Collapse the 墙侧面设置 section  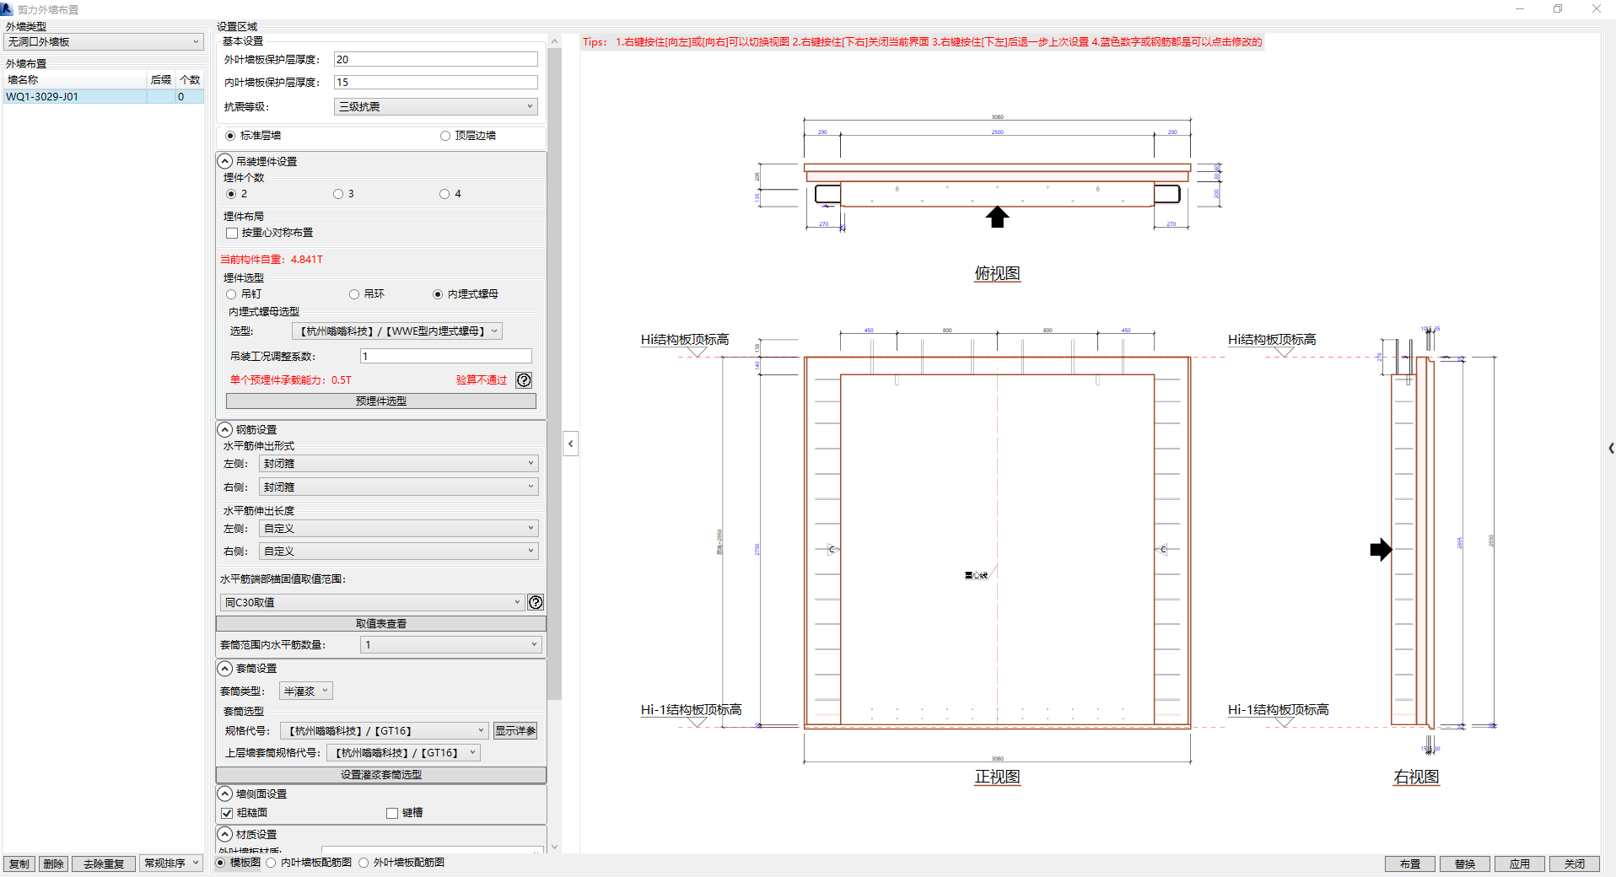[x=225, y=794]
